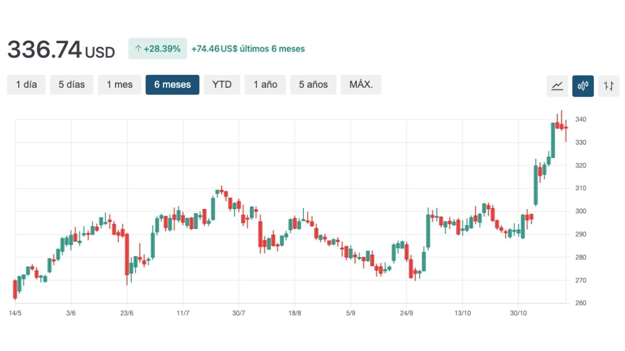Screen dimensions: 625x351
Task: Click the +74.46 US$ últimos 6 meses text
Action: [x=248, y=49]
